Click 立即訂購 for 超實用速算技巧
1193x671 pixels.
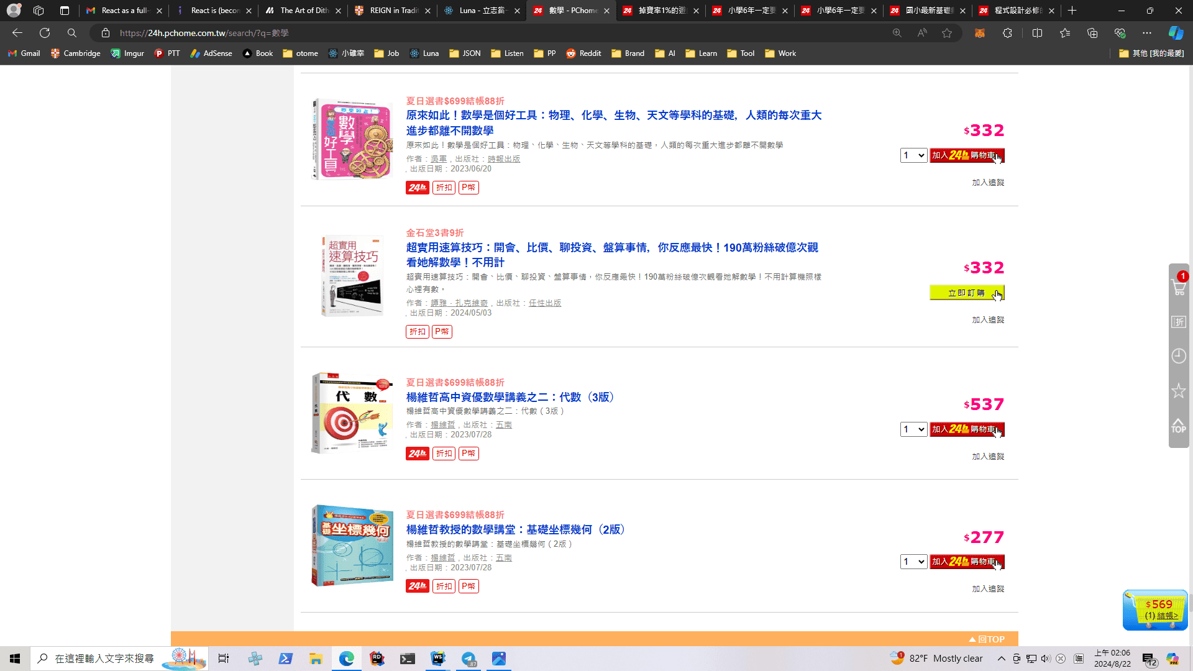pos(966,293)
